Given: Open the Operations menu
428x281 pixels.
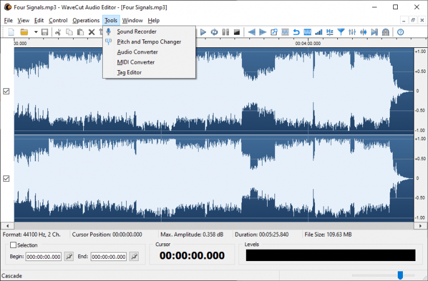Looking at the screenshot, I should pos(86,21).
